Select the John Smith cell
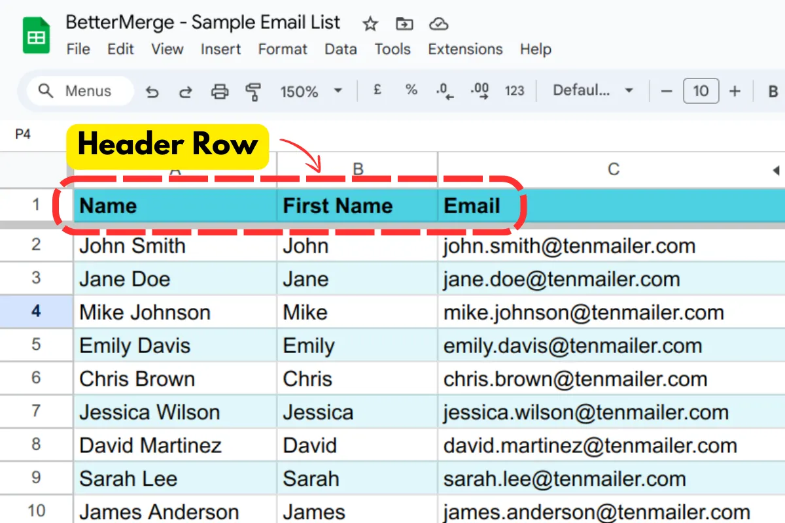 tap(175, 246)
